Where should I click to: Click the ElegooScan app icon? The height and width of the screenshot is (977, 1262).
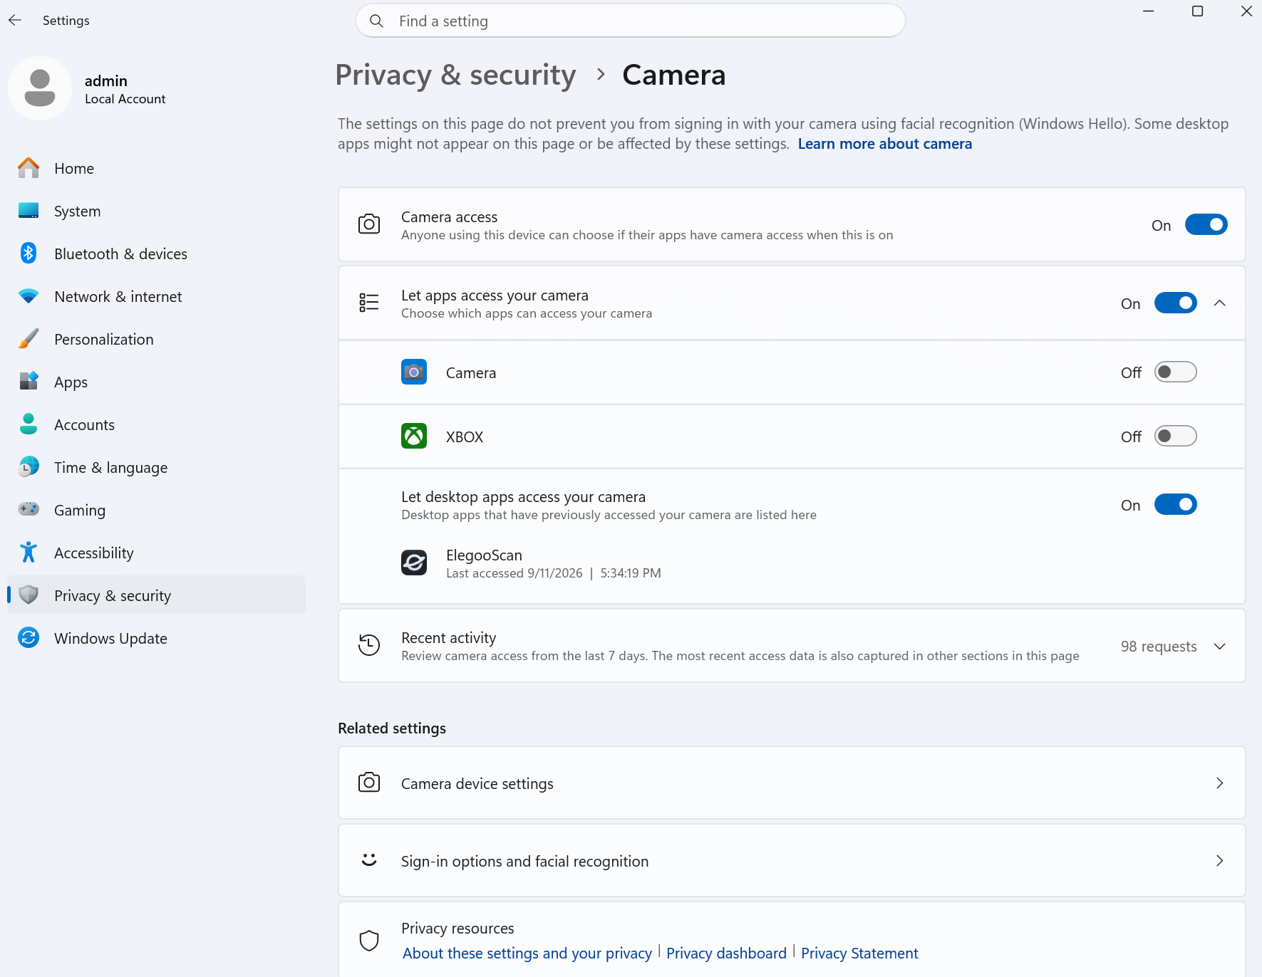(x=414, y=563)
